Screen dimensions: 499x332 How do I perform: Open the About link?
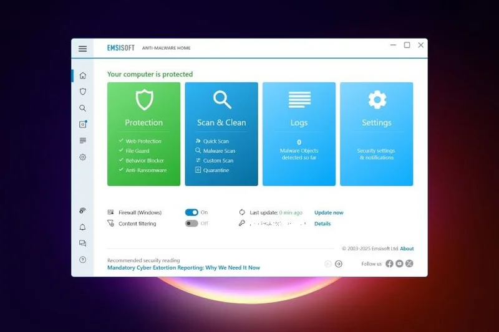tap(407, 249)
